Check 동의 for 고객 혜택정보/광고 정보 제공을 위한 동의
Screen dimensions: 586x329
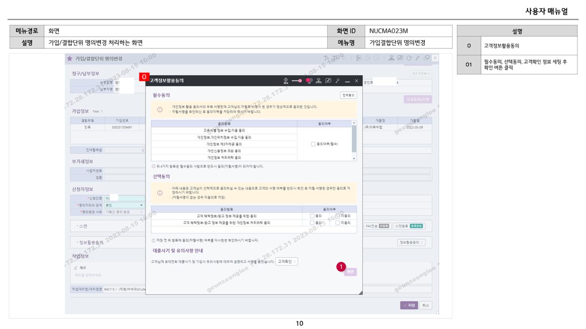pyautogui.click(x=313, y=216)
